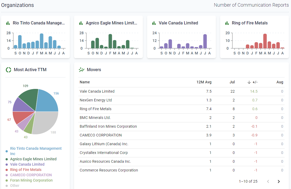The height and width of the screenshot is (189, 291).
Task: Click the Number of Communication Reports label
Action: (x=251, y=5)
